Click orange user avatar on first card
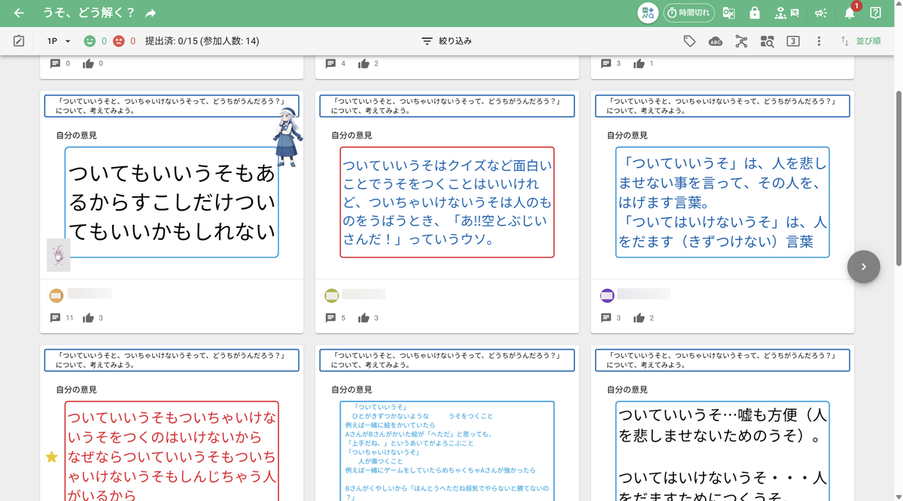Viewport: 903px width, 501px height. coord(56,296)
